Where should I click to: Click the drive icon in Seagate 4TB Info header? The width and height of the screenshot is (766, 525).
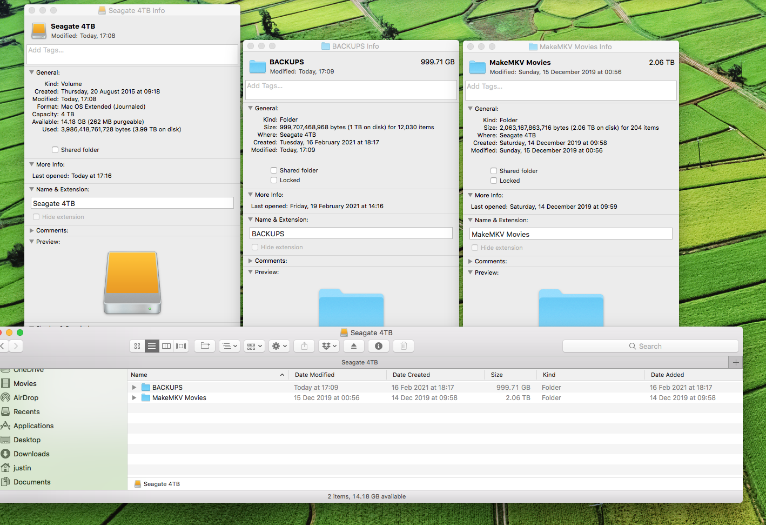(39, 31)
